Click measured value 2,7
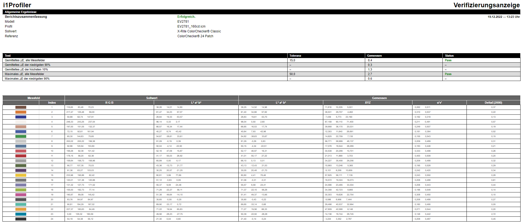Image resolution: width=523 pixels, height=224 pixels. coord(370,74)
